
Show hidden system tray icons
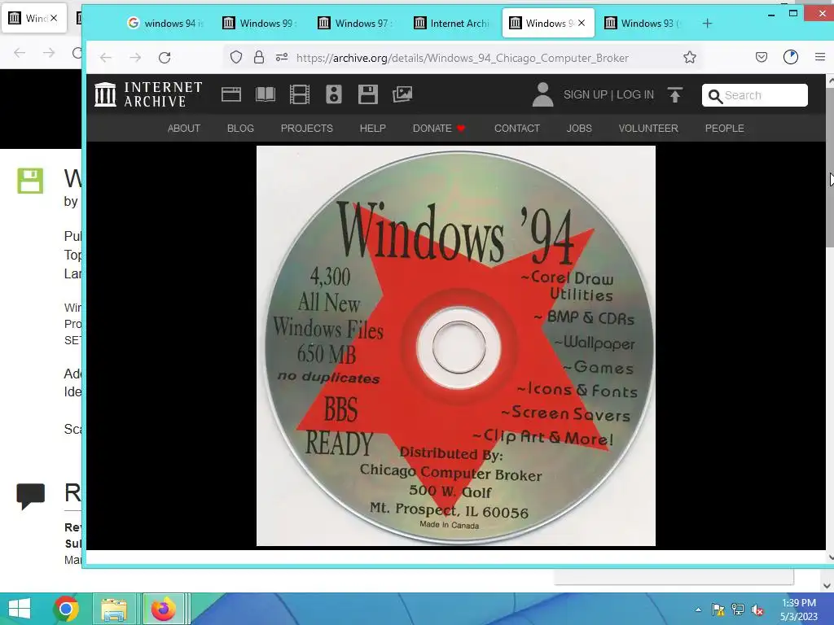(x=698, y=610)
